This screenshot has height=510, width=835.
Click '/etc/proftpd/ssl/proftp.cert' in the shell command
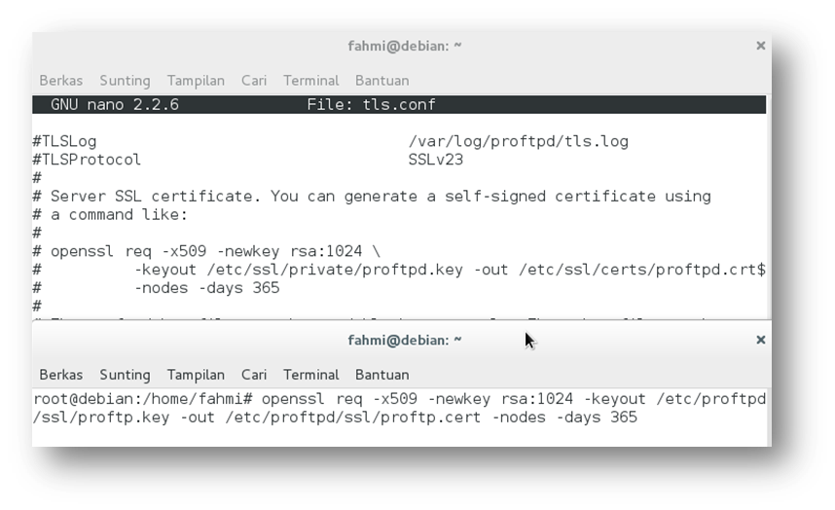coord(352,418)
